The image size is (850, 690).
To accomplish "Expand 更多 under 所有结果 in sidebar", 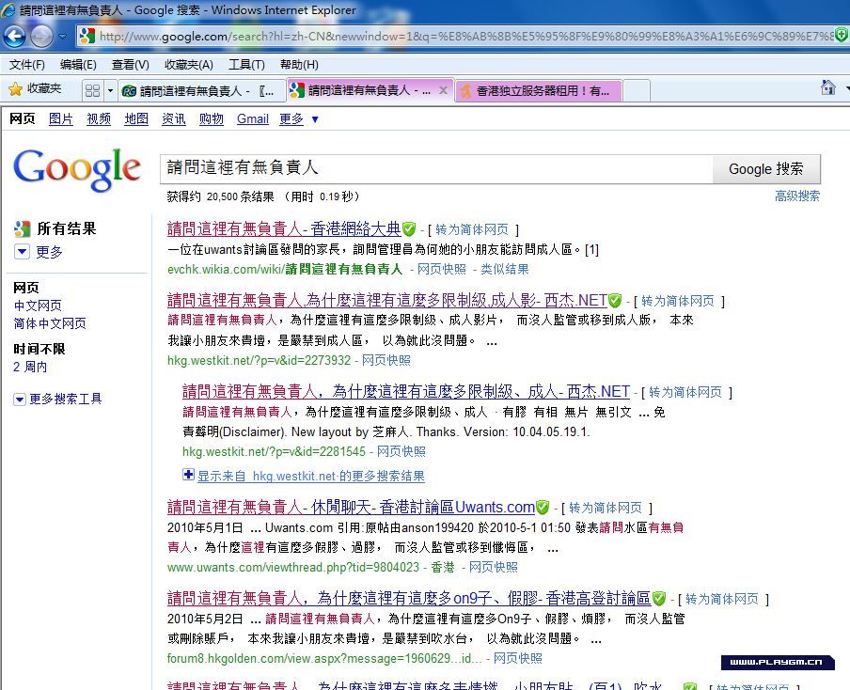I will 39,252.
